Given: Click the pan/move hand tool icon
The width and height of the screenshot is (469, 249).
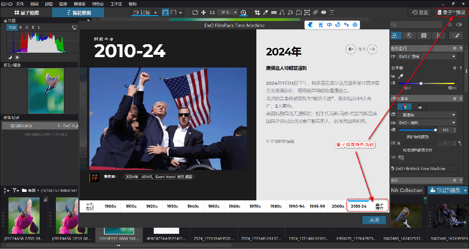Looking at the screenshot, I should point(204,13).
